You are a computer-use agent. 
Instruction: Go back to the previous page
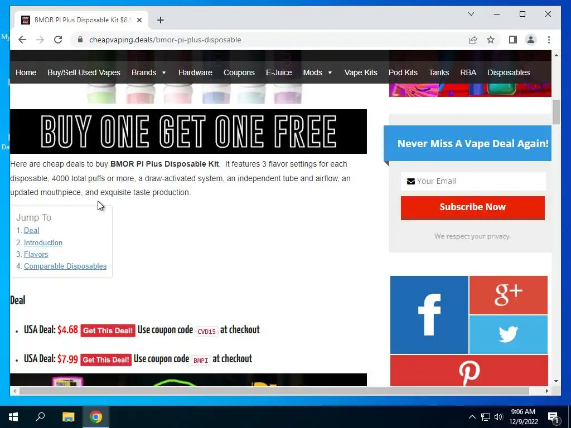[22, 40]
